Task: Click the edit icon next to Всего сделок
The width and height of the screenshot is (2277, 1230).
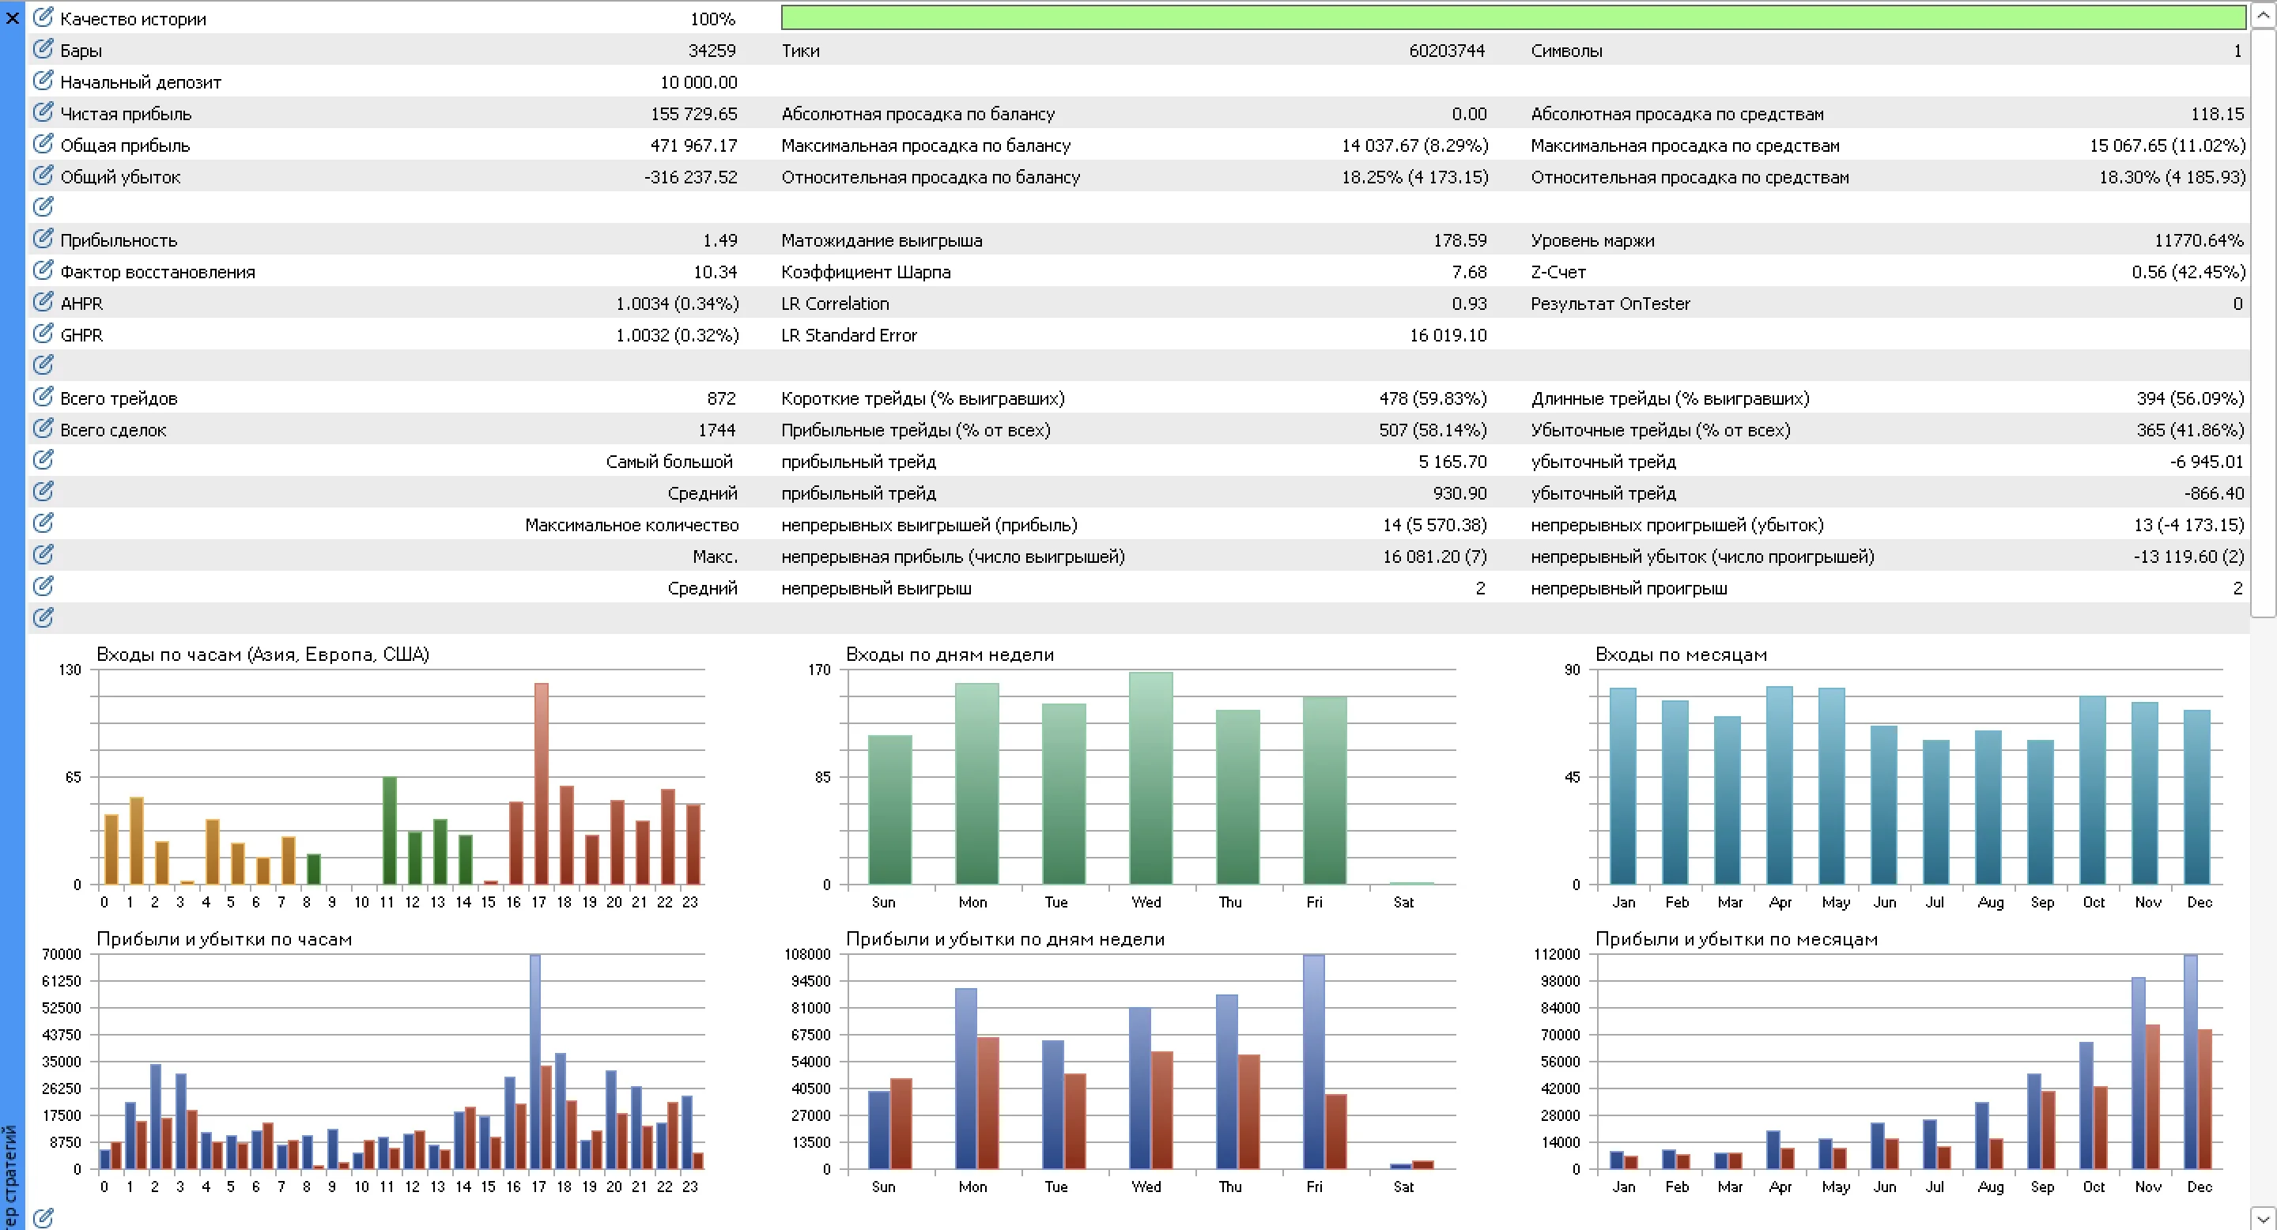Action: click(43, 428)
